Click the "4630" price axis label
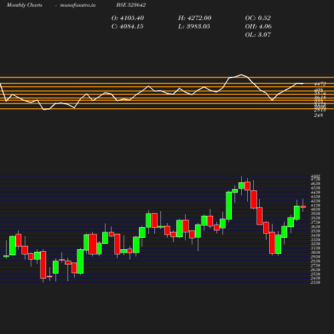This screenshot has width=334, height=334. [x=315, y=184]
